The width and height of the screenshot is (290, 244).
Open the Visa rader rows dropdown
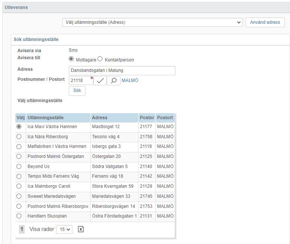click(64, 229)
